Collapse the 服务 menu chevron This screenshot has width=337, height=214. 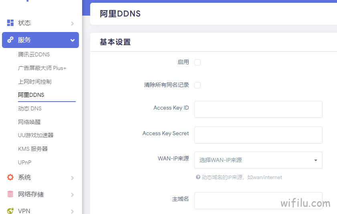(x=73, y=40)
